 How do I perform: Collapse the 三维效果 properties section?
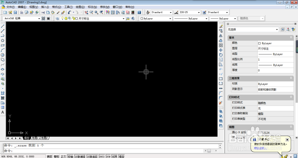291,78
